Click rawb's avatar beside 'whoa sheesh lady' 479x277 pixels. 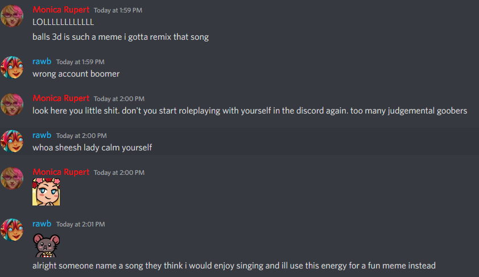click(x=12, y=141)
